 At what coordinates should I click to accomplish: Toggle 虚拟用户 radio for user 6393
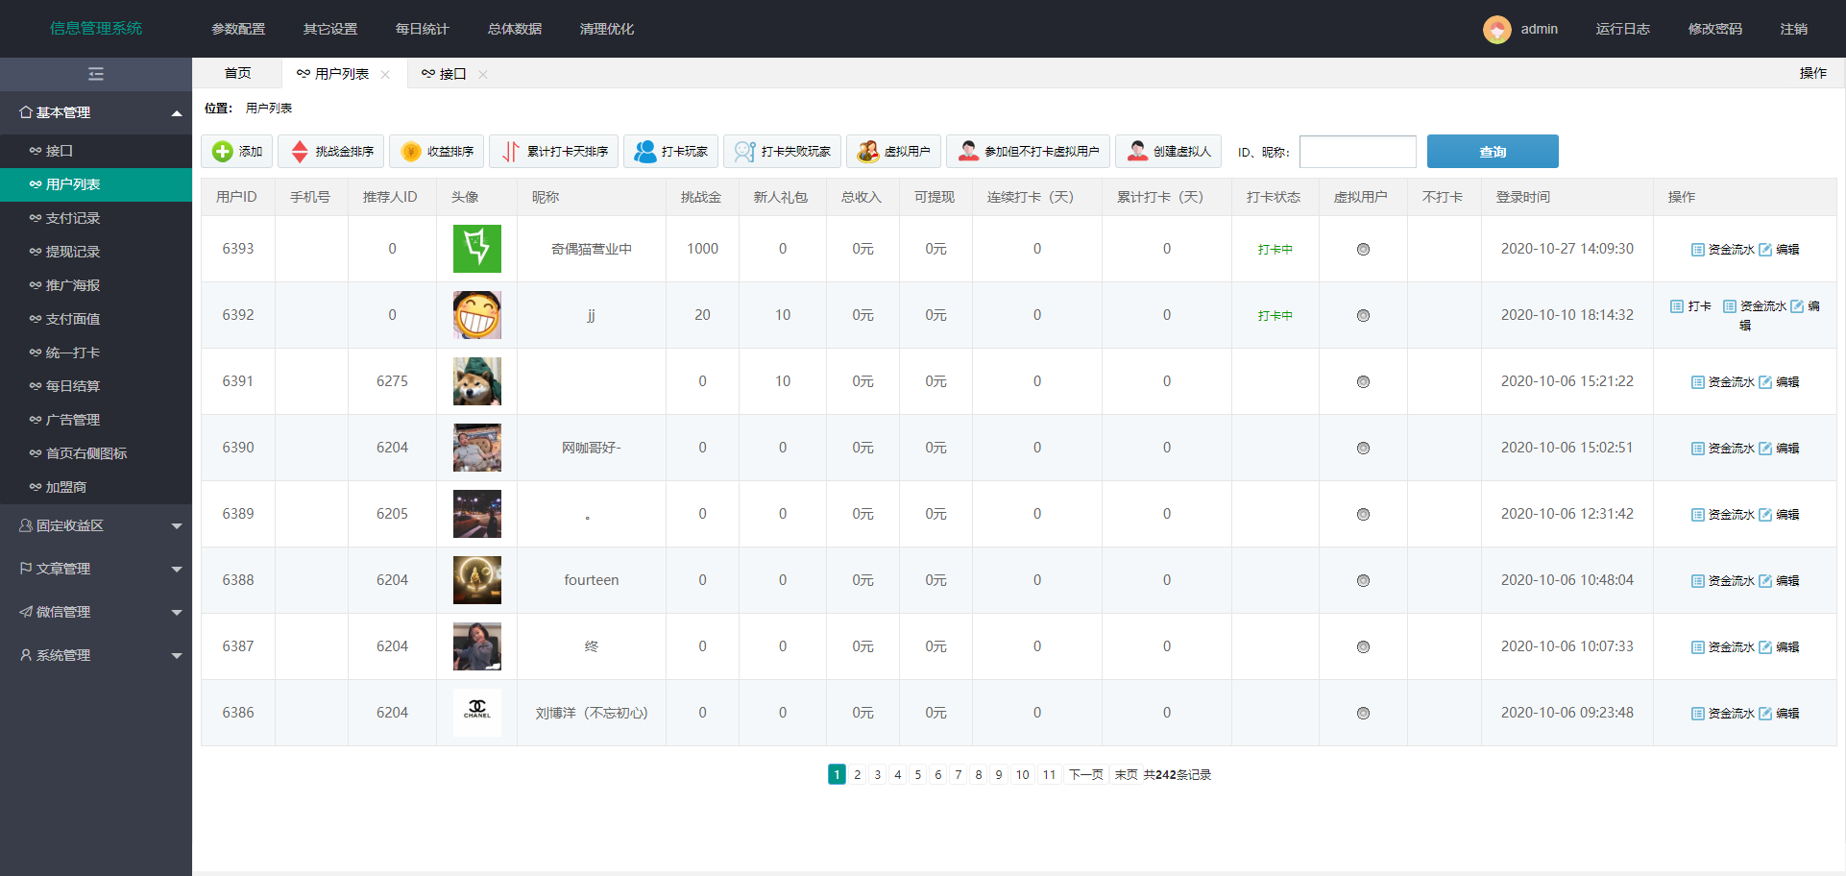(1363, 250)
